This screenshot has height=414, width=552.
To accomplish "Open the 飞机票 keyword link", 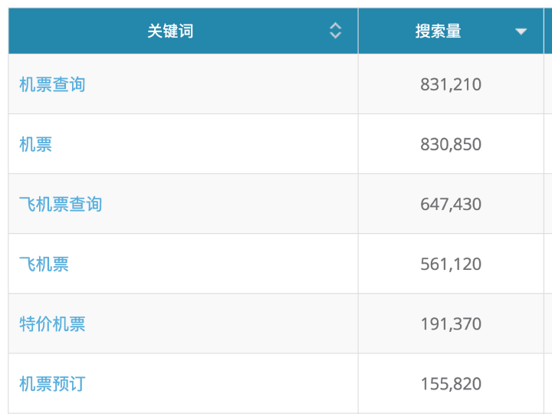I will point(44,264).
